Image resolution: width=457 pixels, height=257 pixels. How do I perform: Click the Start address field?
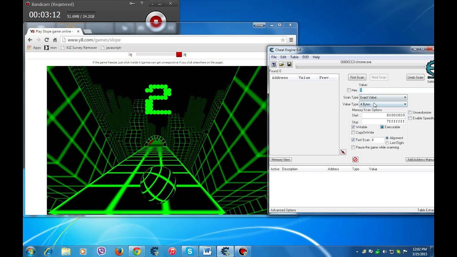click(x=384, y=115)
